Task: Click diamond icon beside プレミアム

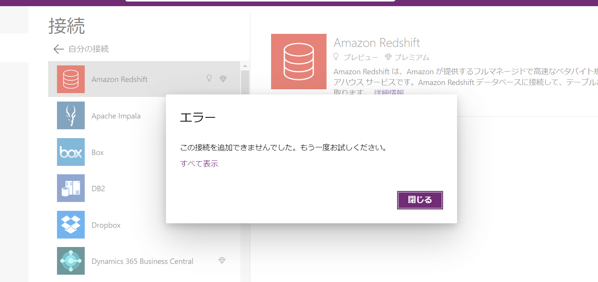Action: point(388,57)
